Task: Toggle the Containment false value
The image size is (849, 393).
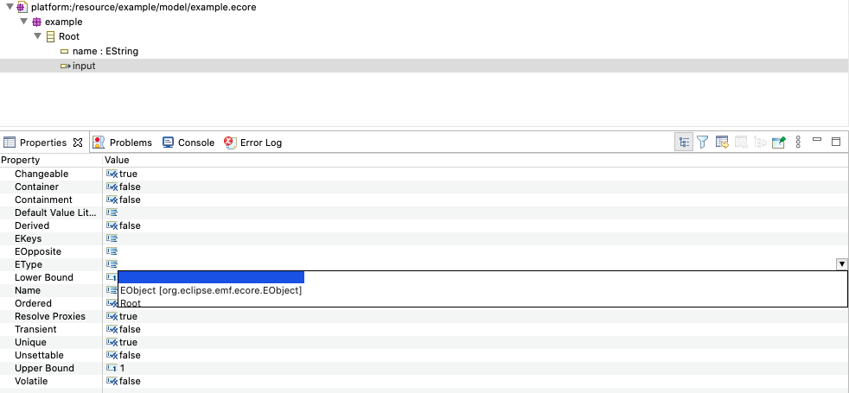Action: pos(129,200)
